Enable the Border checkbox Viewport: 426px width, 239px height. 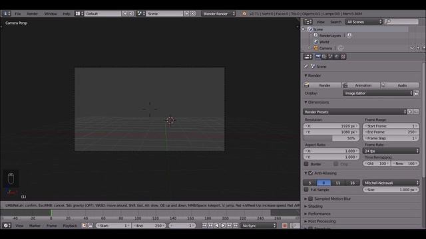(306, 164)
